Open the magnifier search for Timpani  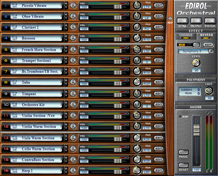click(x=73, y=94)
